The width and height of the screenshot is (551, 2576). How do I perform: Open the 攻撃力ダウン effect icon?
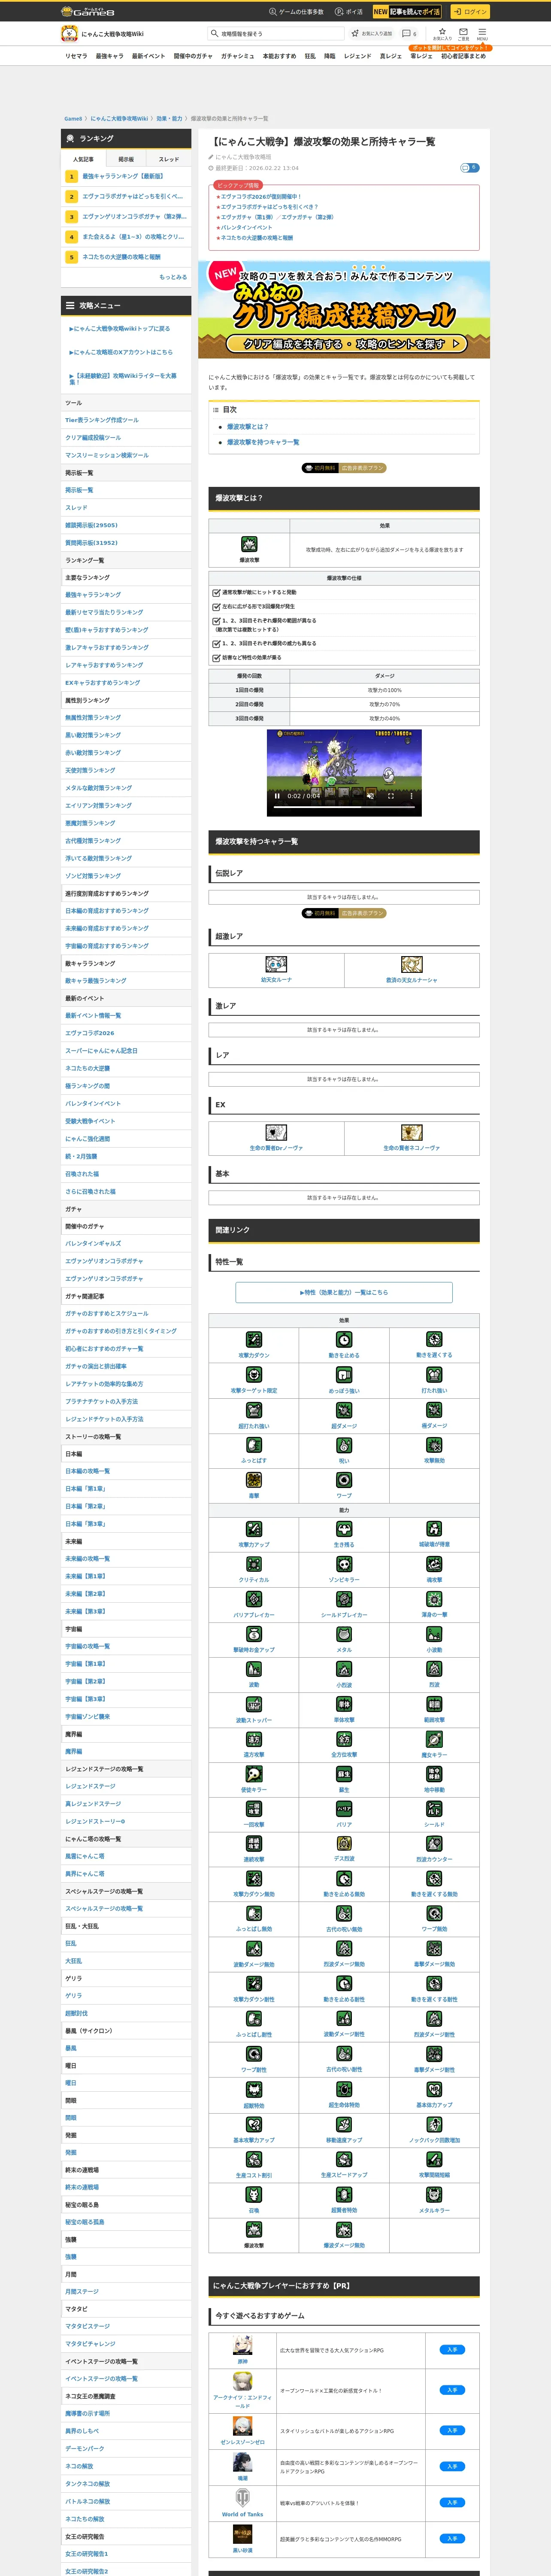tap(254, 1339)
